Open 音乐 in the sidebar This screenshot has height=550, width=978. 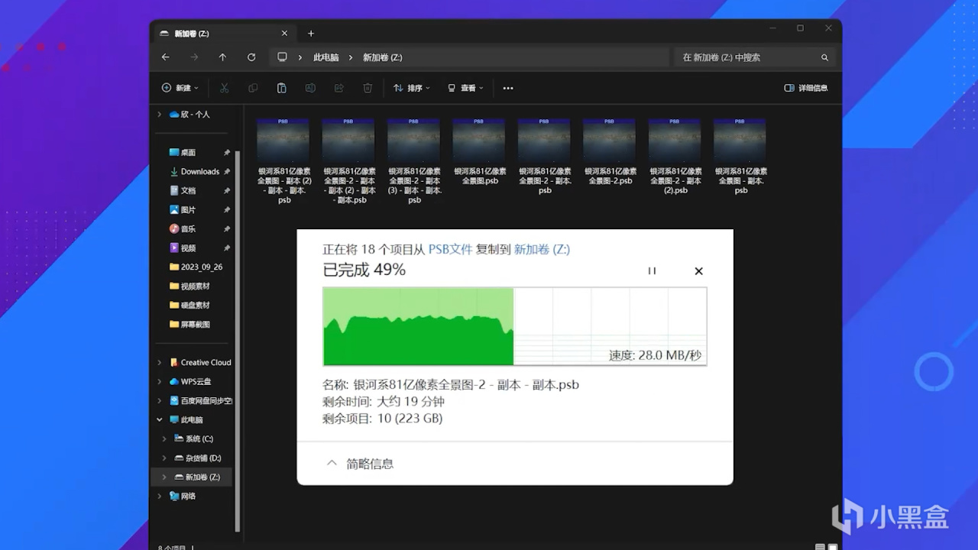(188, 229)
